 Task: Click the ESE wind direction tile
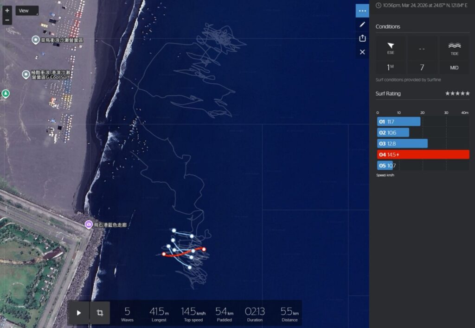(x=391, y=48)
